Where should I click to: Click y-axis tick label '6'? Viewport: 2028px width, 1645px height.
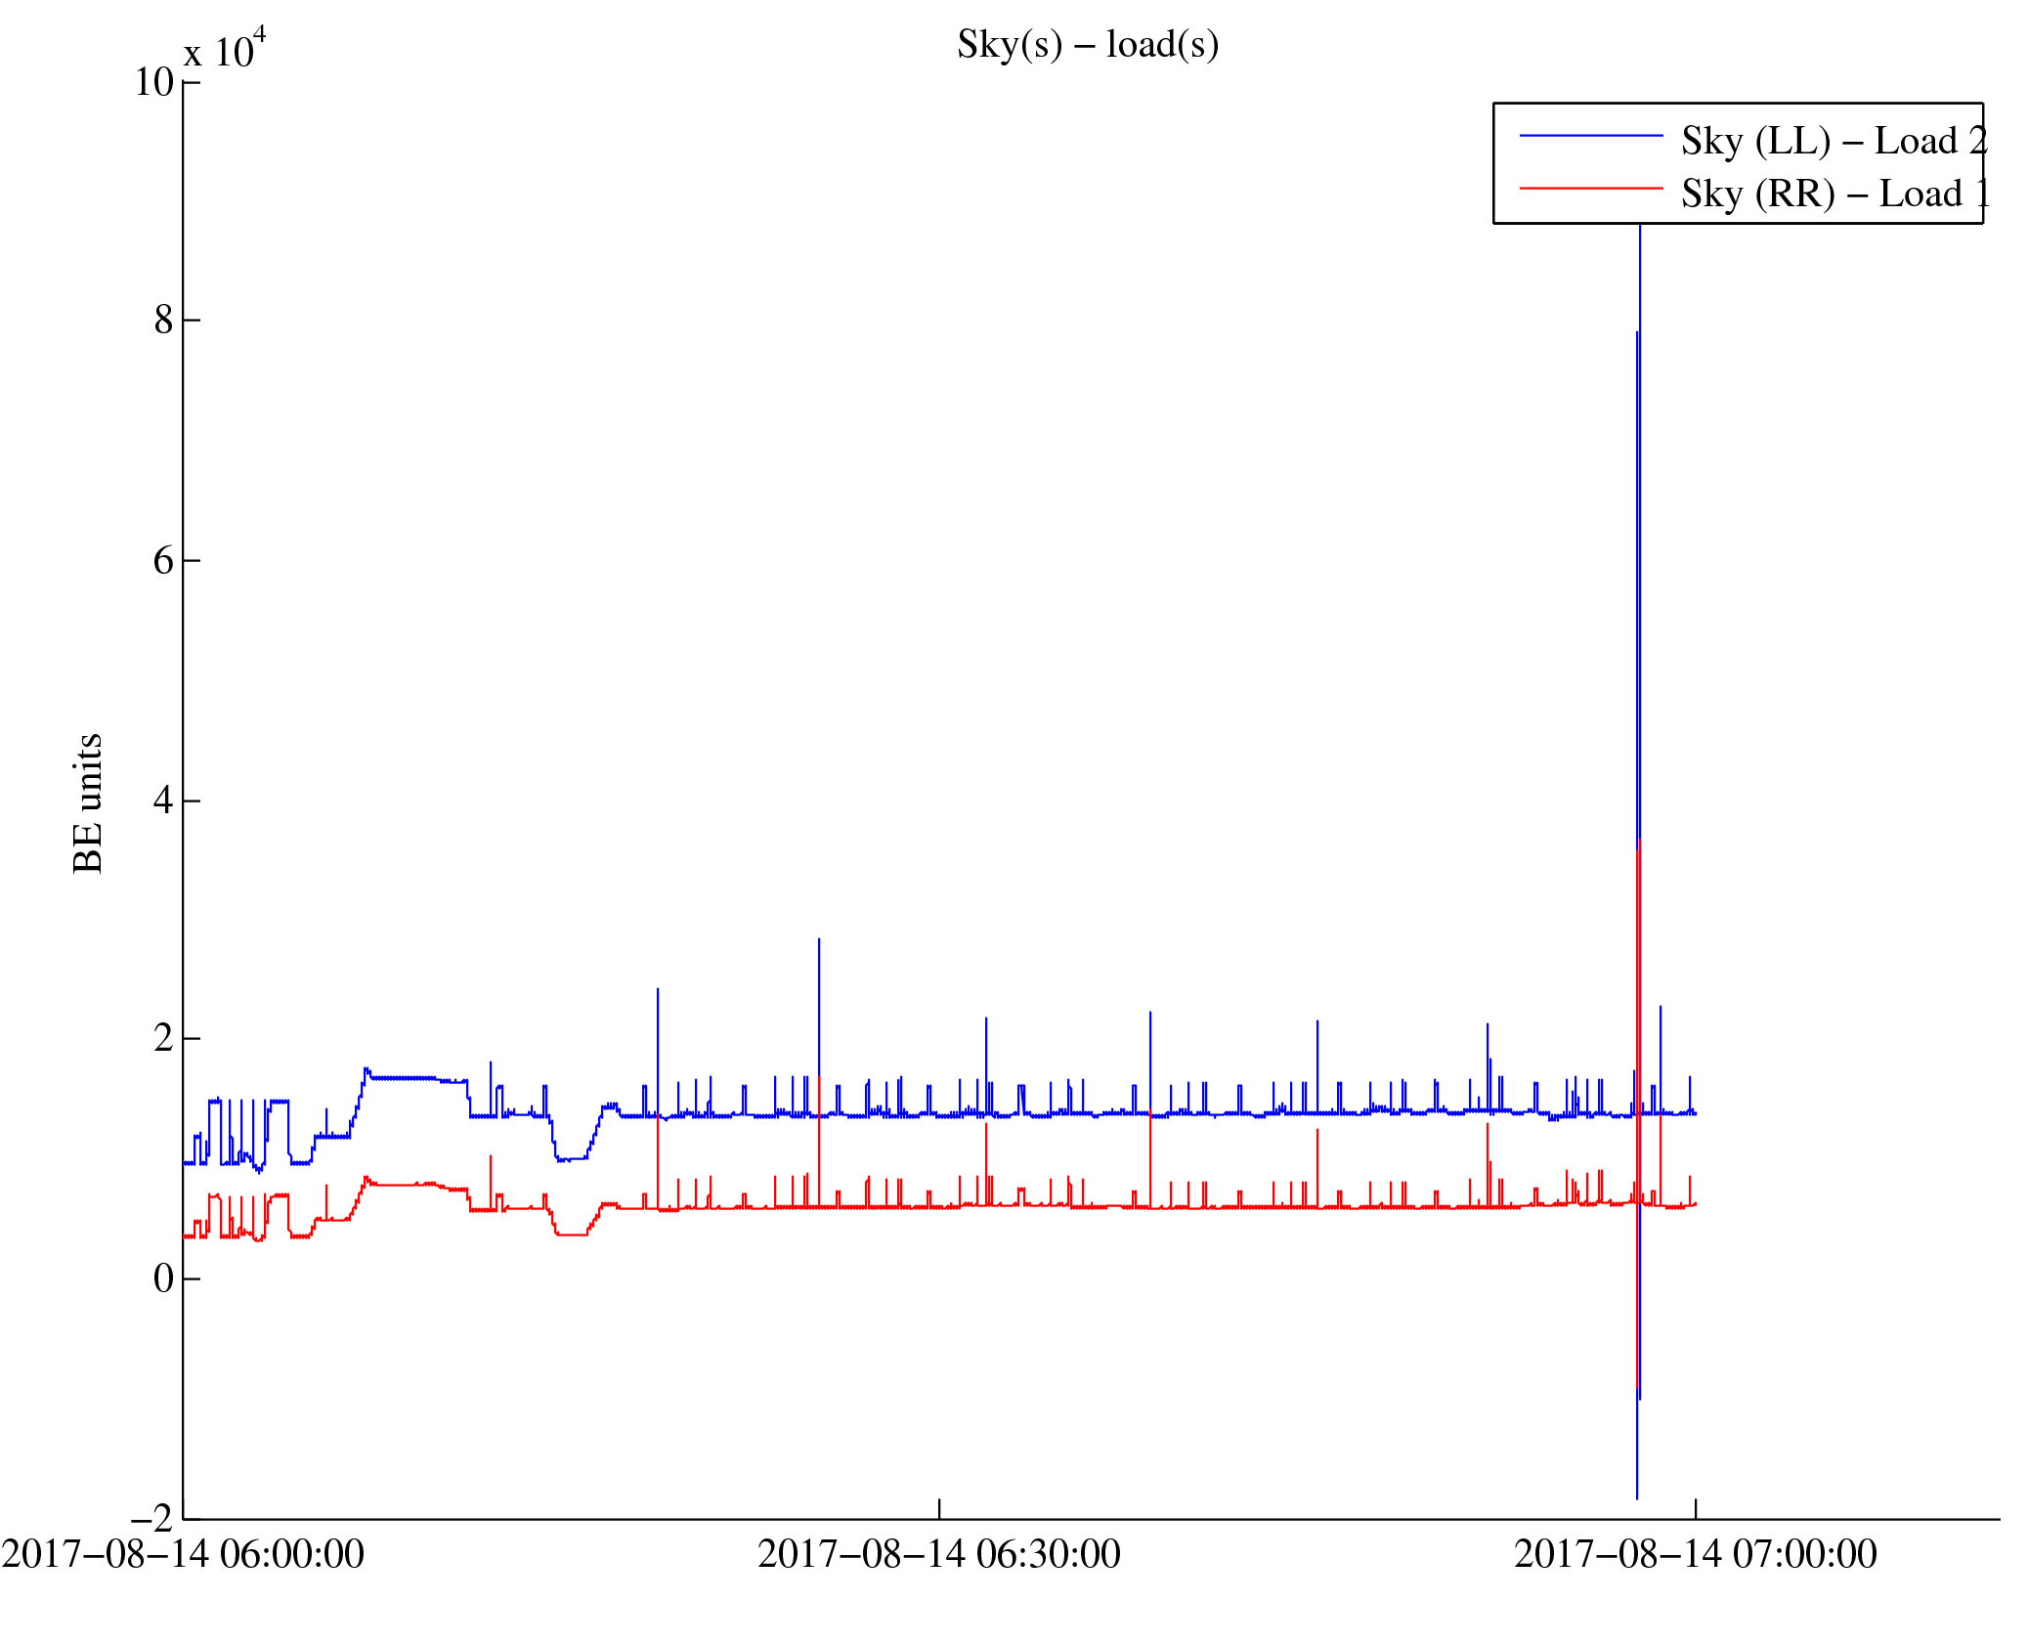coord(164,560)
